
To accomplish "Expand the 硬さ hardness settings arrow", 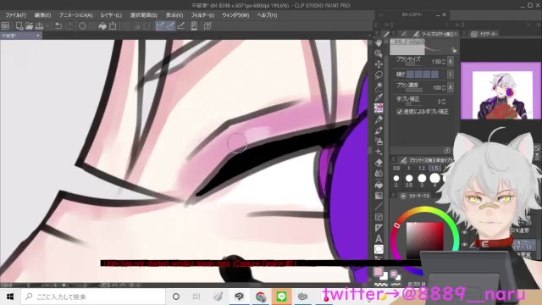I will [450, 75].
